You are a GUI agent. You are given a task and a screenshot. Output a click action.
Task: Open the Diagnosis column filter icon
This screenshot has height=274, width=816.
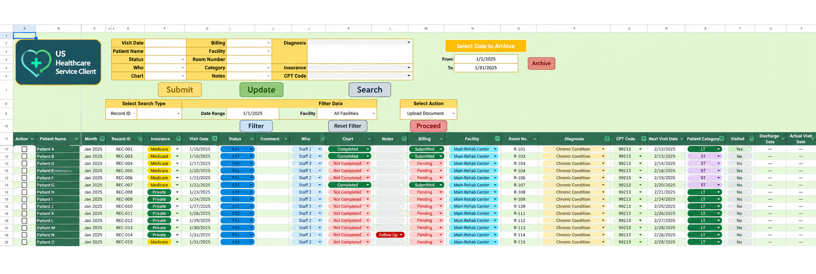pyautogui.click(x=607, y=139)
